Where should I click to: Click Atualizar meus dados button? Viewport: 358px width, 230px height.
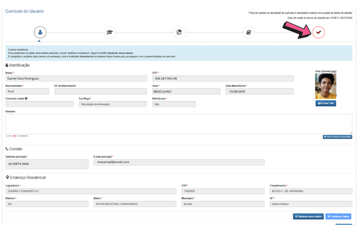pyautogui.click(x=308, y=216)
